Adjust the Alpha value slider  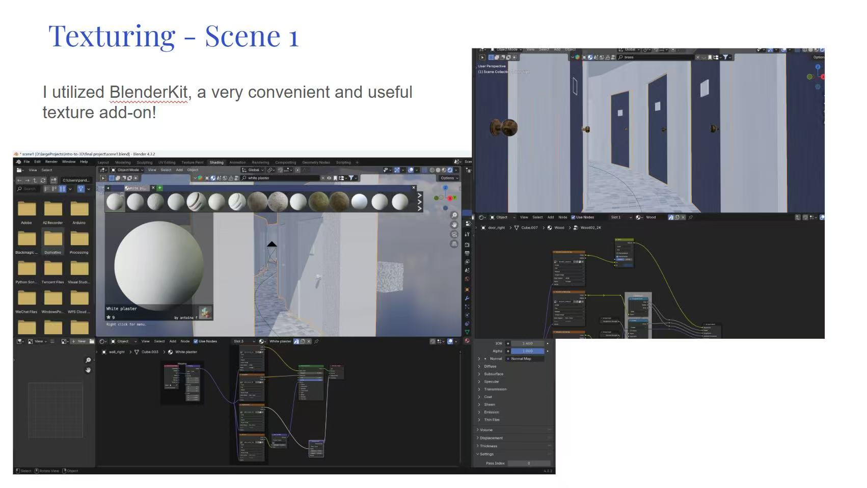point(527,351)
